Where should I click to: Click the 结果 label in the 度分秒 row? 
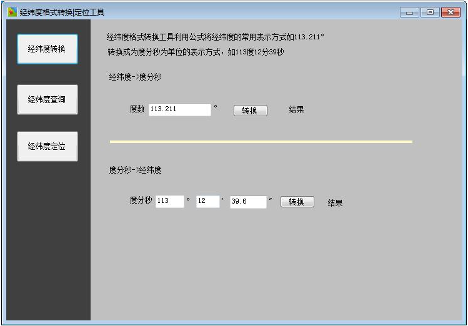[335, 203]
